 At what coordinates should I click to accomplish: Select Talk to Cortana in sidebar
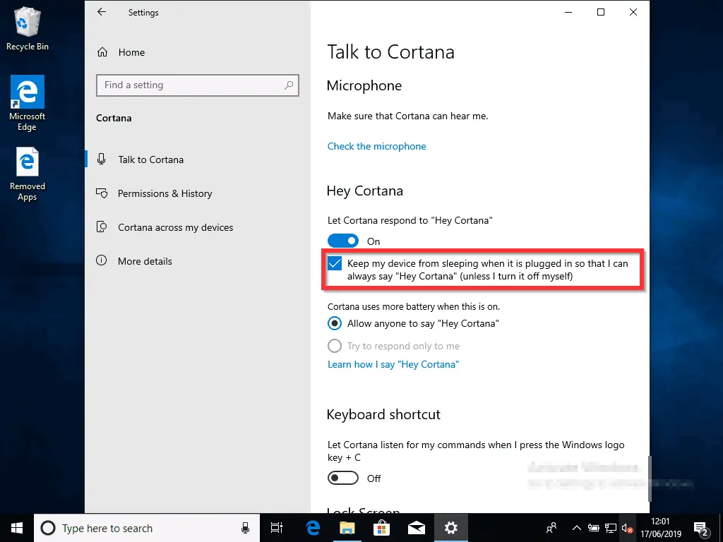click(x=151, y=159)
